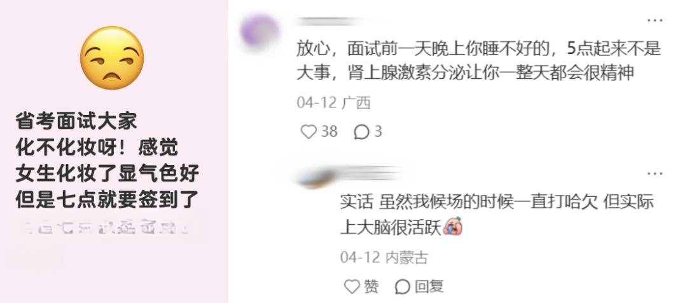Open three-dot menu on the 内蒙古 reply

tap(655, 173)
